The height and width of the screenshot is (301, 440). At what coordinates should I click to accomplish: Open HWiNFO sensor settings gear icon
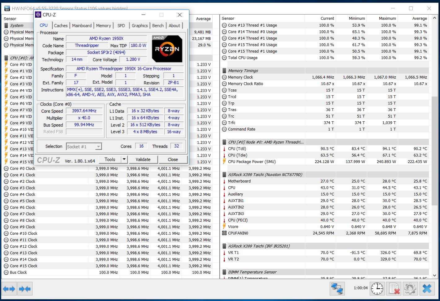410,289
